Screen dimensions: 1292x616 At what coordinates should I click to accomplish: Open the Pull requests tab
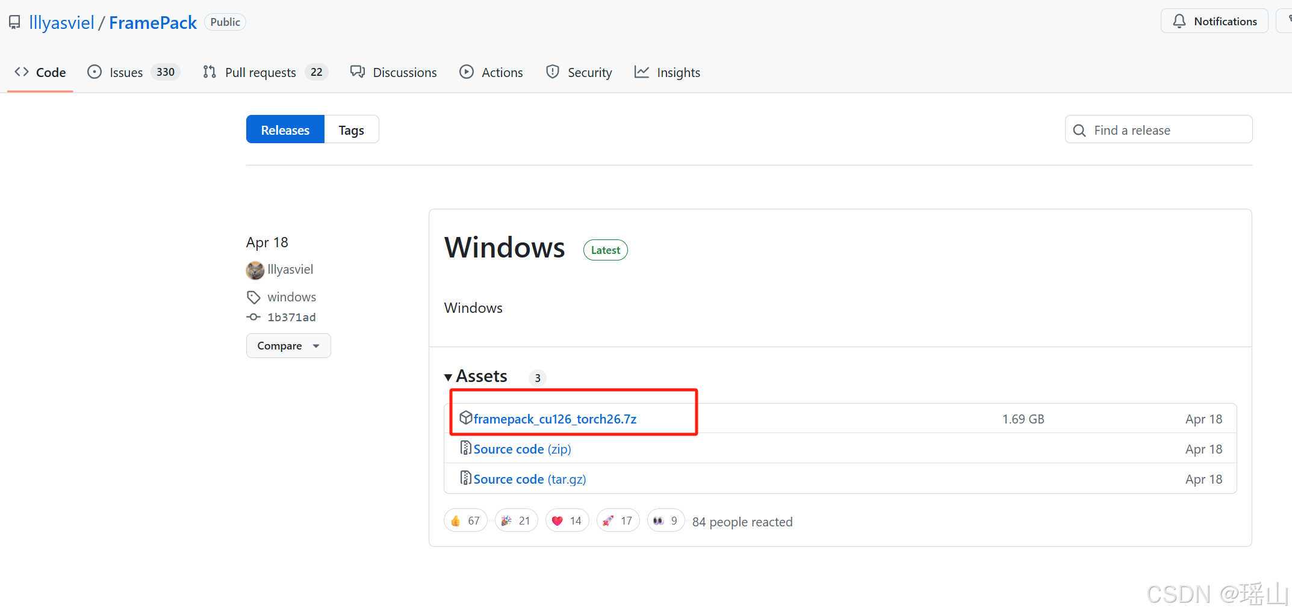[x=265, y=72]
